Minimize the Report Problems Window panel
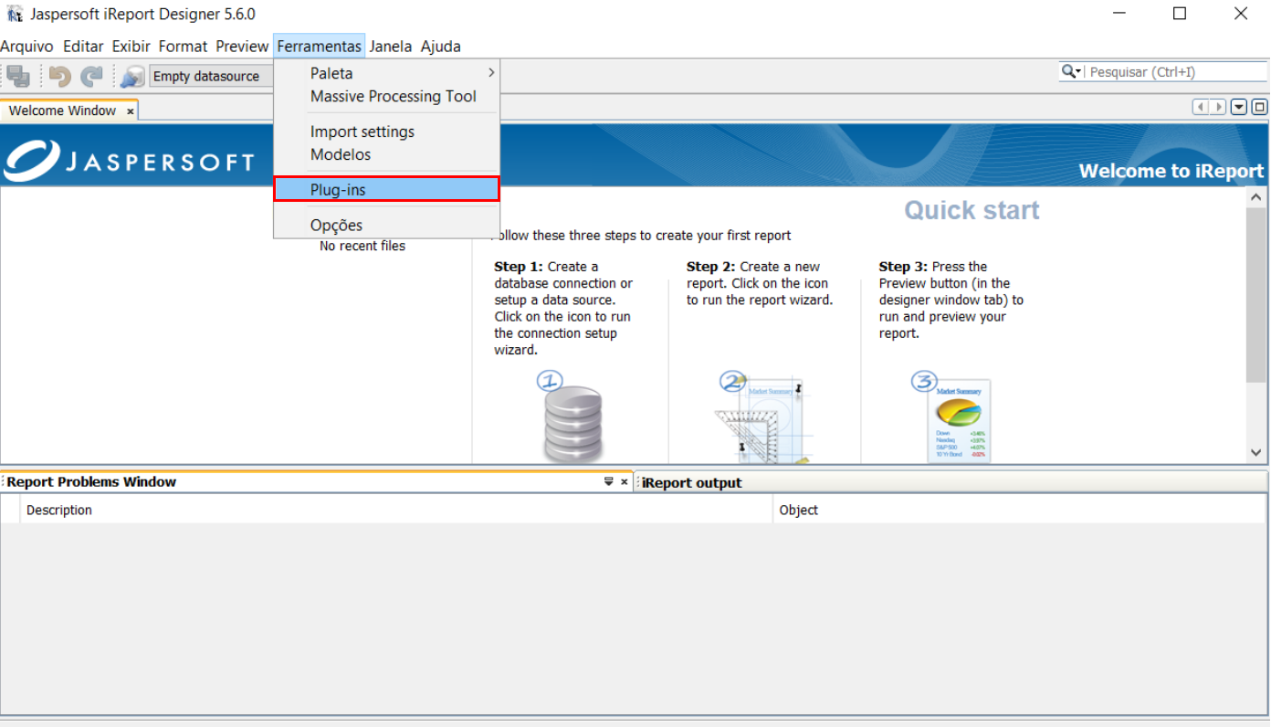This screenshot has height=727, width=1271. (x=609, y=481)
